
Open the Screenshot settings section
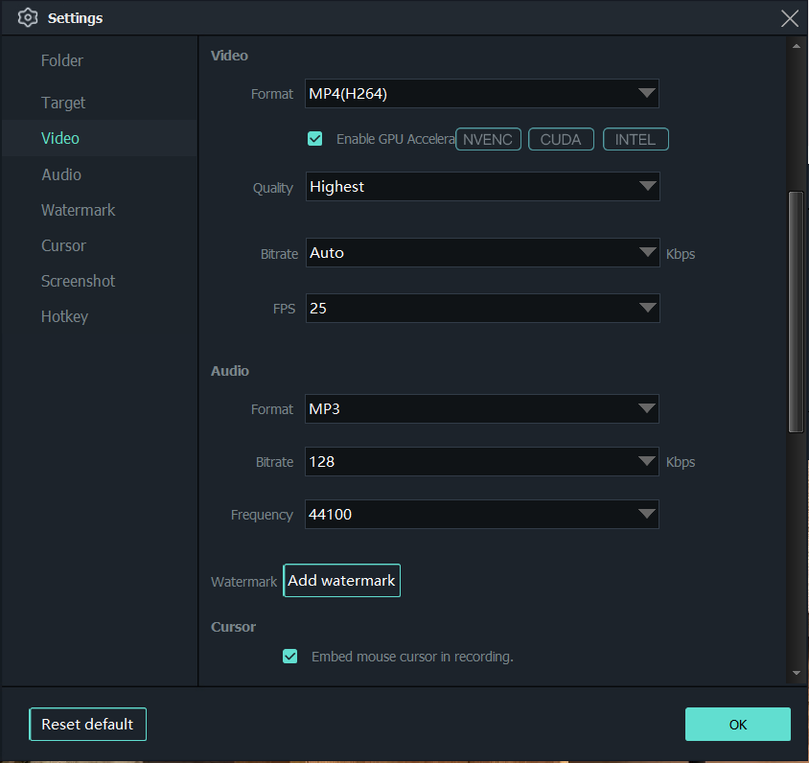[79, 281]
